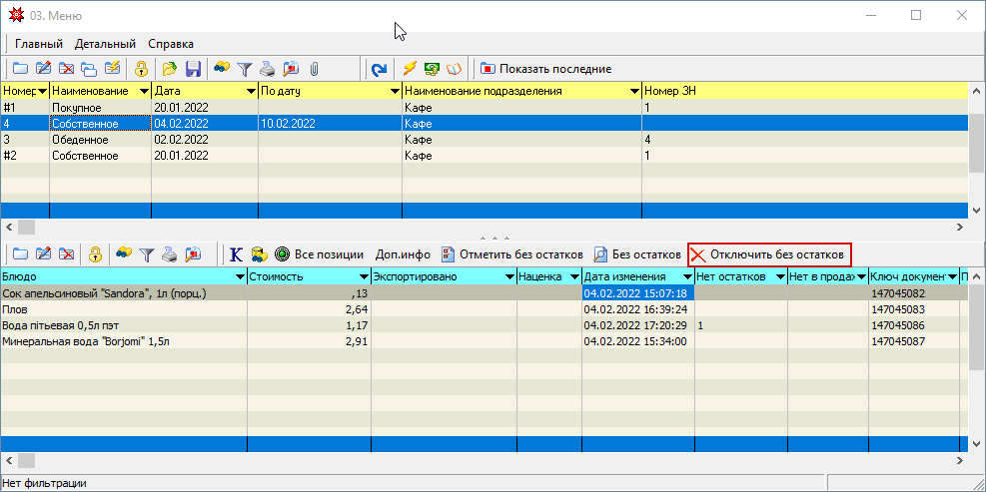
Task: Click funnel filter icon in top toolbar
Action: point(244,69)
